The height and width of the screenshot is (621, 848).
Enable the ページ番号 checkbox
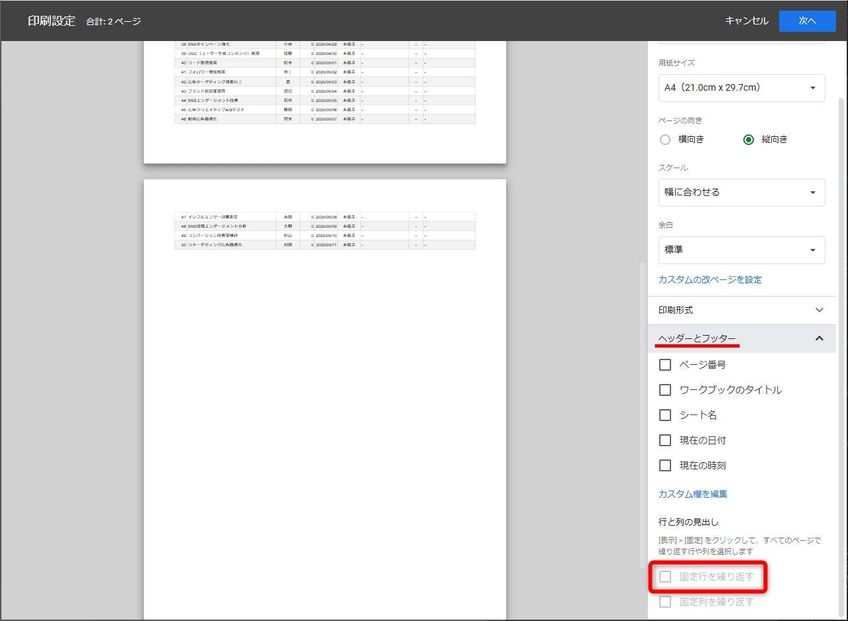point(665,365)
